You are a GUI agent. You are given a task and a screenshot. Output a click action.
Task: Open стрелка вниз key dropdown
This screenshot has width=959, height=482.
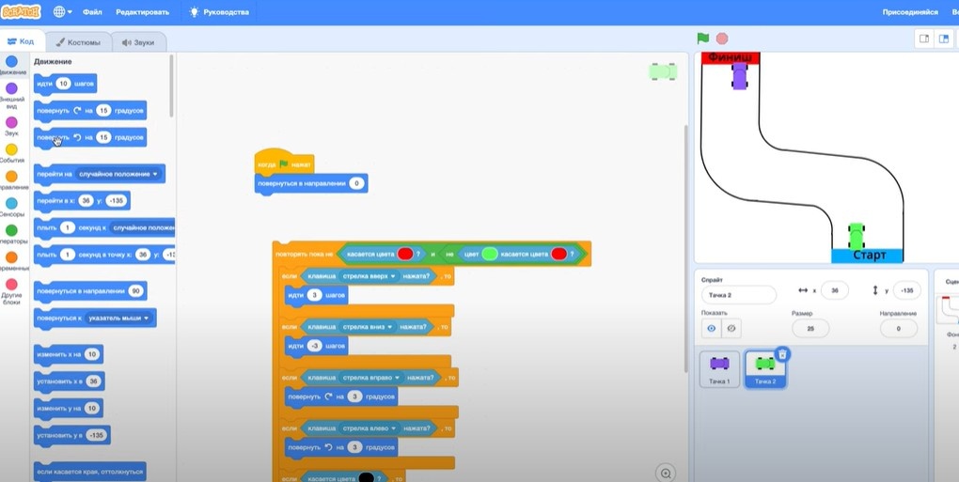(367, 327)
